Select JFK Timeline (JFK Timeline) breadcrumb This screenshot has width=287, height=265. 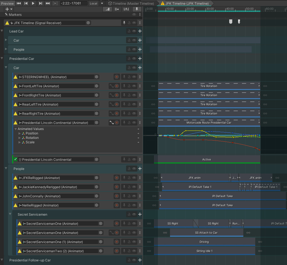pyautogui.click(x=185, y=3)
